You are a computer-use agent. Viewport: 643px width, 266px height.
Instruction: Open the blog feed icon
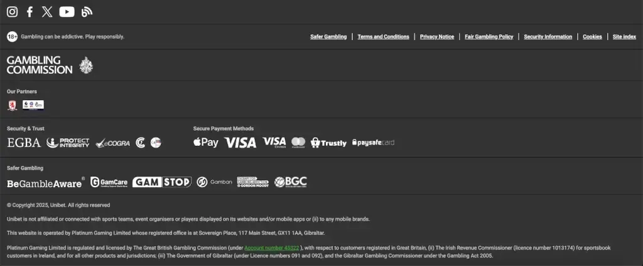(x=87, y=12)
